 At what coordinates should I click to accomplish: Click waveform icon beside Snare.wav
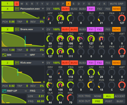click(x=17, y=29)
